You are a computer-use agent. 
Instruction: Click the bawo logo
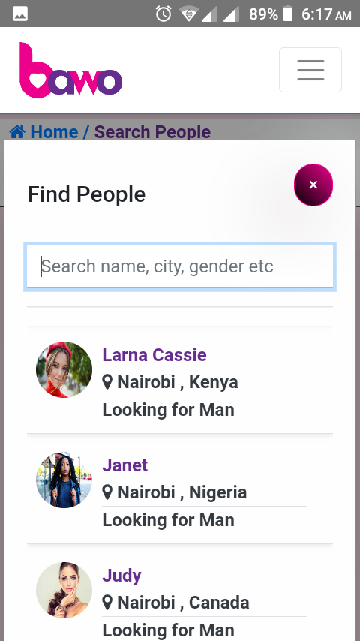70,70
